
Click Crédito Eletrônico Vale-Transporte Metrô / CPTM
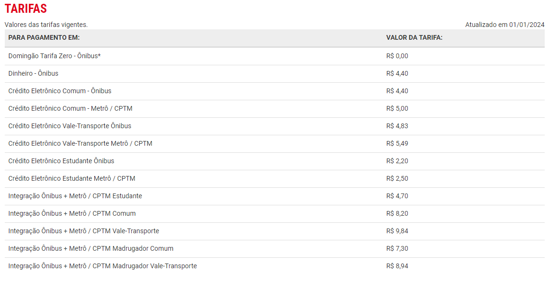80,143
